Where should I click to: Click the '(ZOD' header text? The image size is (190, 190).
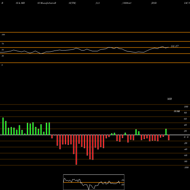click(154, 3)
